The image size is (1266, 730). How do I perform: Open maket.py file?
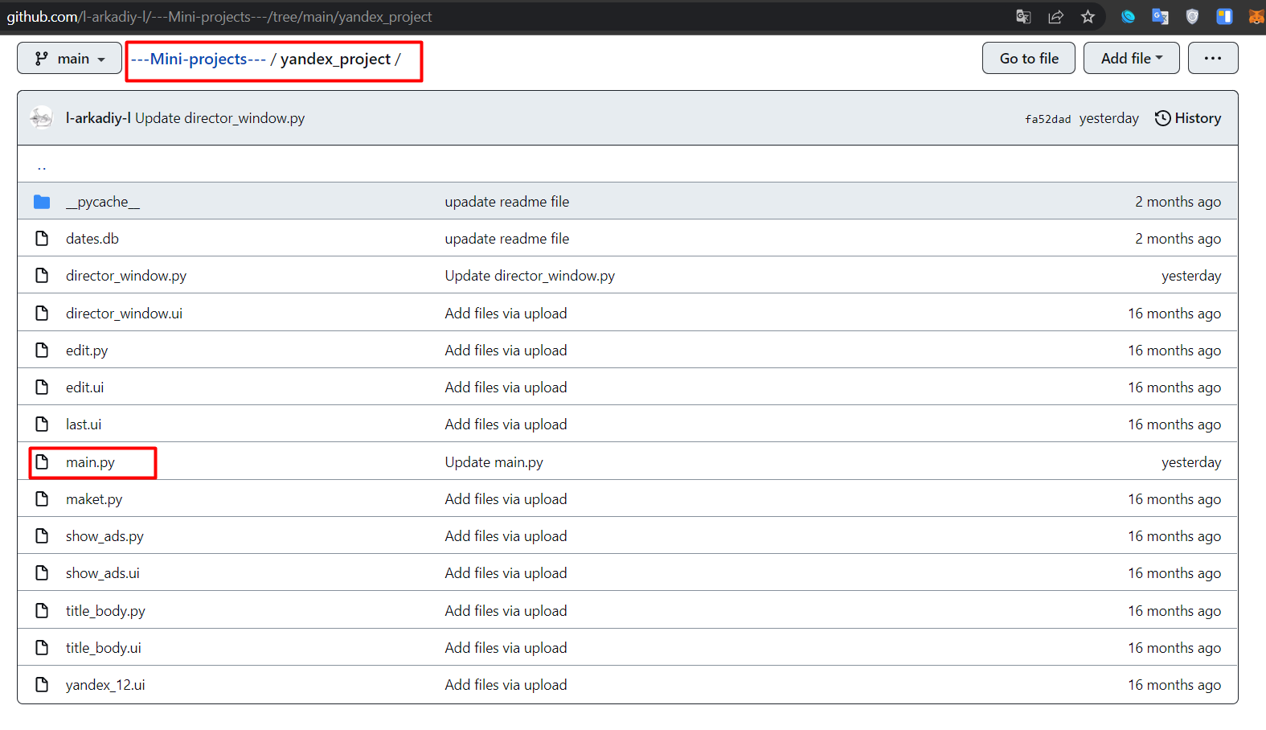tap(94, 499)
